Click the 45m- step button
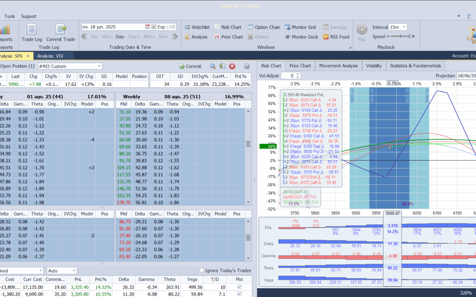Viewport: 476px width, 297px height. pyautogui.click(x=107, y=37)
